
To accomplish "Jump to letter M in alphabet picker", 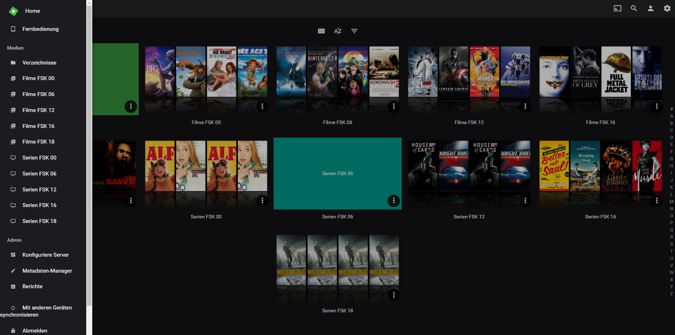I will click(x=671, y=202).
